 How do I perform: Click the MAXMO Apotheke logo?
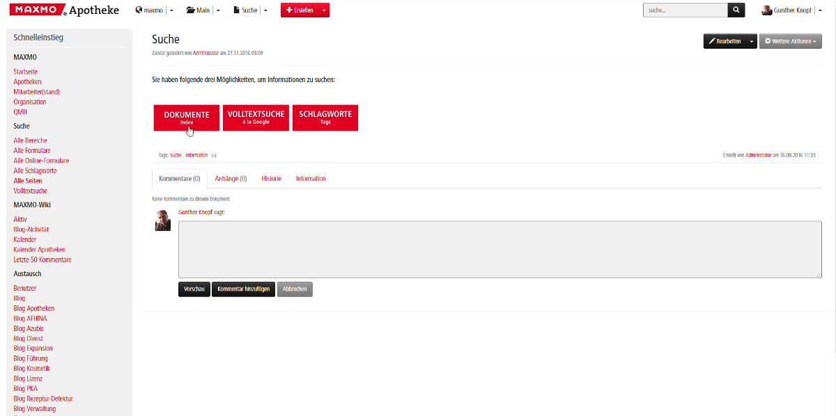[x=63, y=10]
